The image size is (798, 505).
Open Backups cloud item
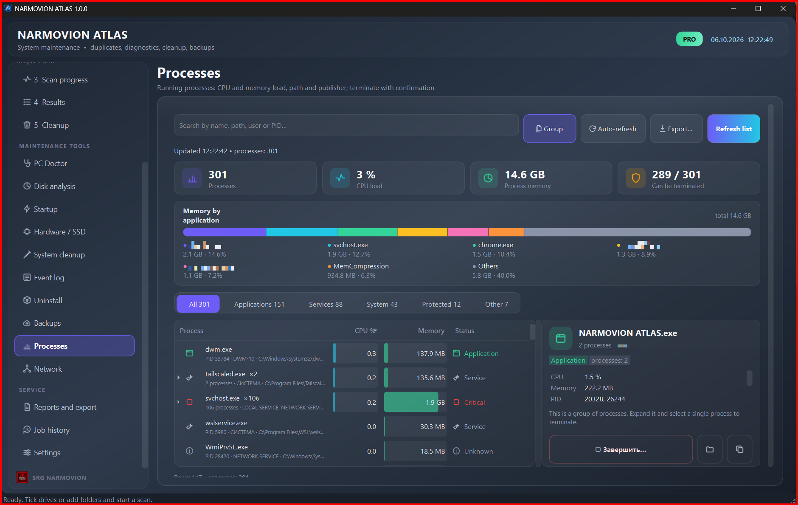coord(75,323)
